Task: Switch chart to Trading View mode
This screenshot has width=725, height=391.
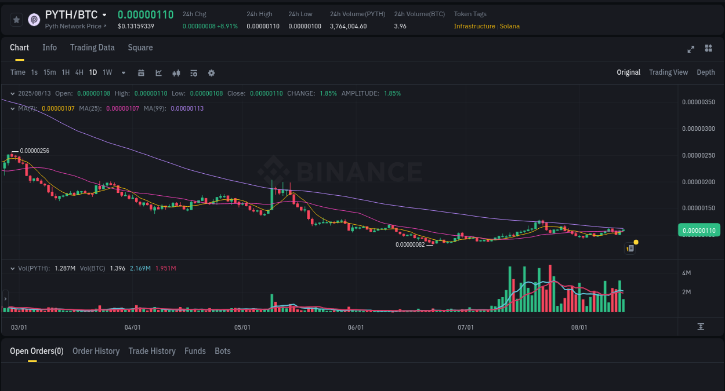Action: 668,72
